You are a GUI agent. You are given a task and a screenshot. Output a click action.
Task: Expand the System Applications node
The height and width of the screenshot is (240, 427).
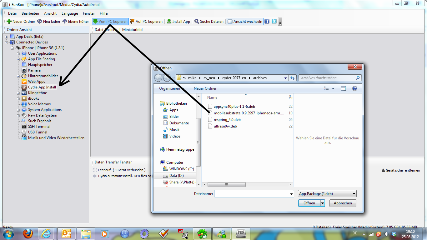18,110
